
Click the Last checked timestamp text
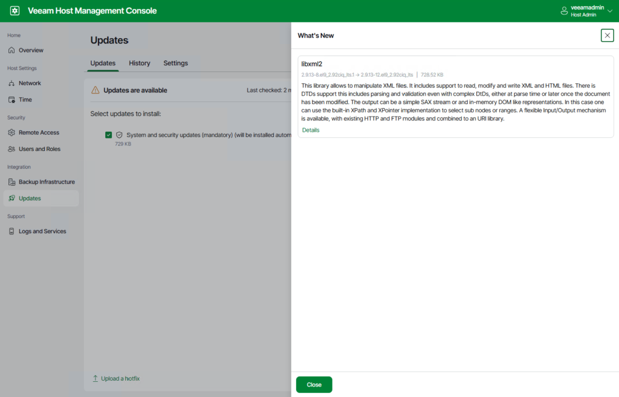pyautogui.click(x=269, y=91)
